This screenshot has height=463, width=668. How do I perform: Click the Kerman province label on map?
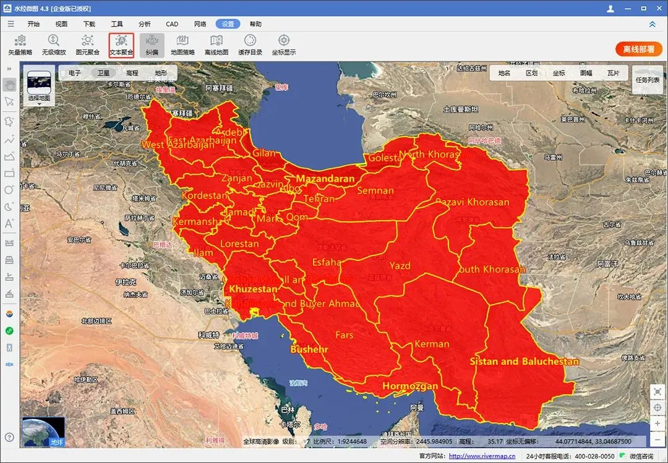432,344
